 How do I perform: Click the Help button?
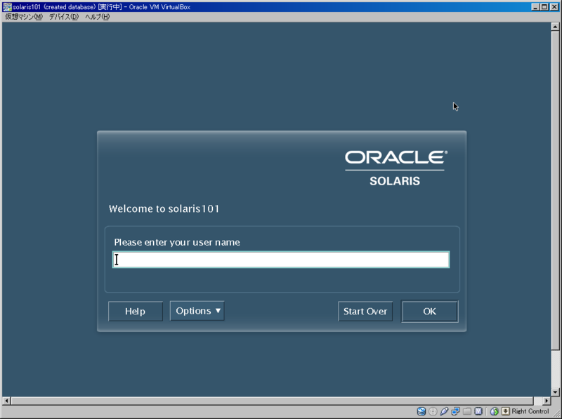point(136,311)
